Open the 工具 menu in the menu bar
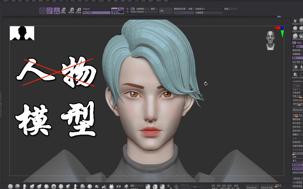Viewport: 303px width, 189px height. 138,1
